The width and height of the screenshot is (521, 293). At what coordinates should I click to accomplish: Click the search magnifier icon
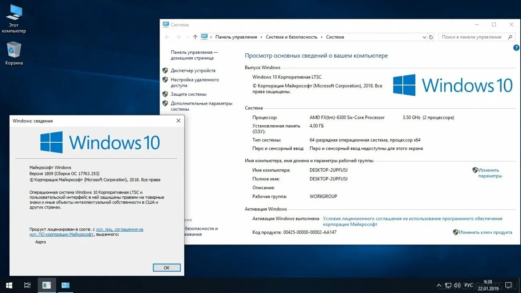[510, 37]
